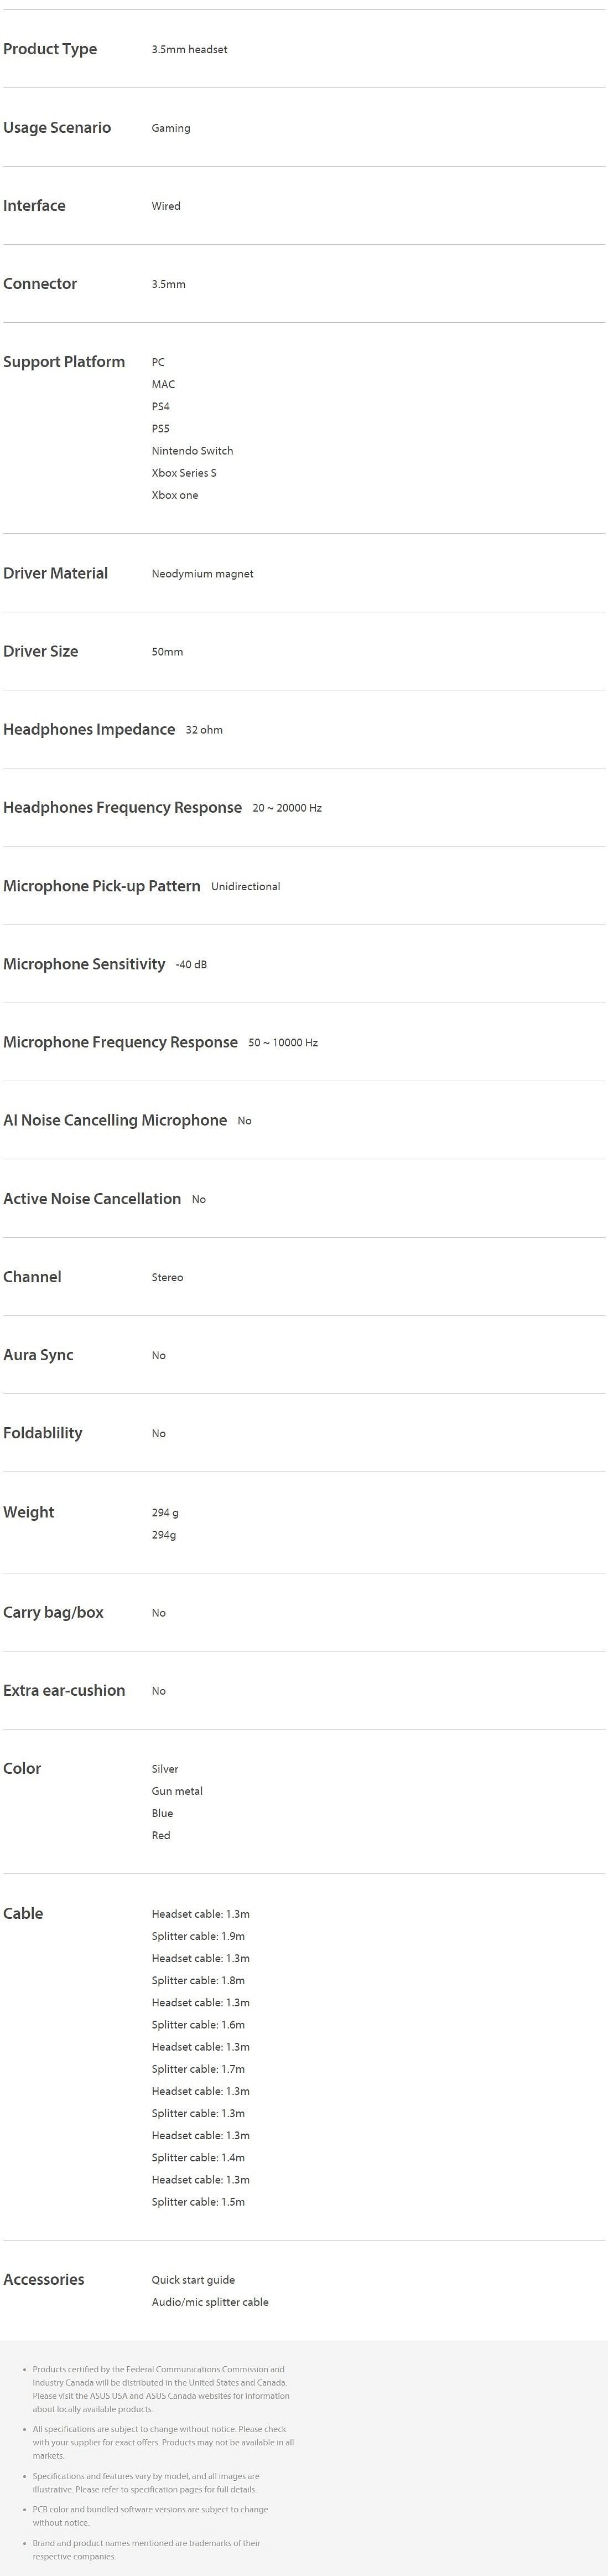The image size is (608, 2576).
Task: Click the AI Noise Cancelling Microphone label
Action: [x=115, y=1120]
